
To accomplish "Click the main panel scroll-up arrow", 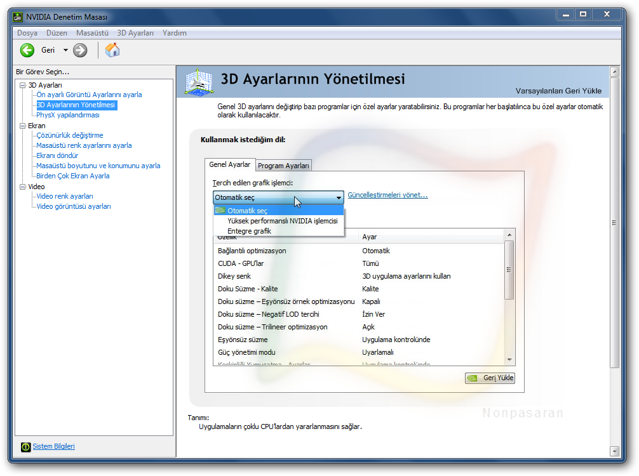I will coord(615,72).
